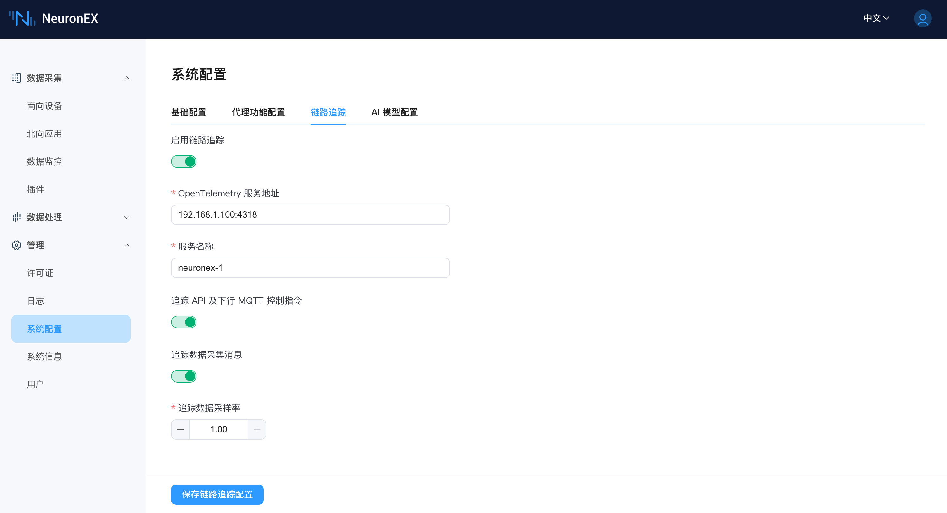947x513 pixels.
Task: Open the 中文 language dropdown
Action: [876, 18]
